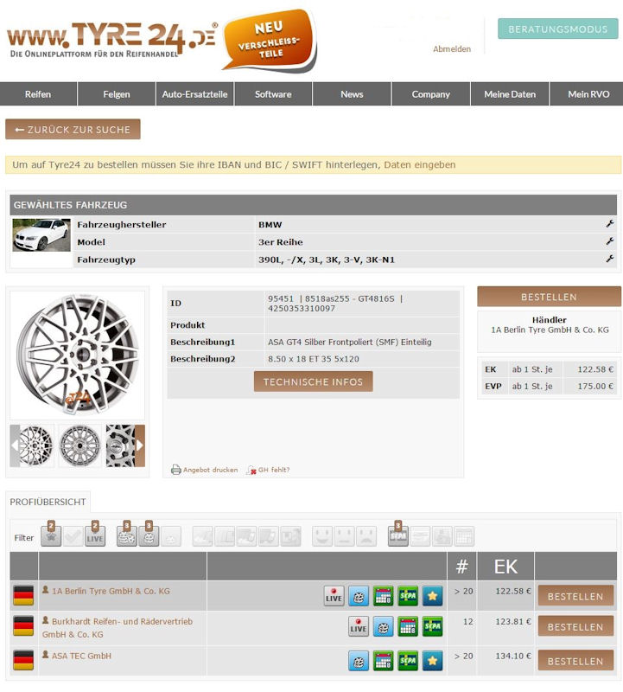
Task: Click the German flag in the ASA TEC row
Action: click(23, 660)
